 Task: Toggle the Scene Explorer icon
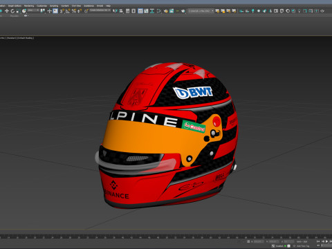(127, 11)
